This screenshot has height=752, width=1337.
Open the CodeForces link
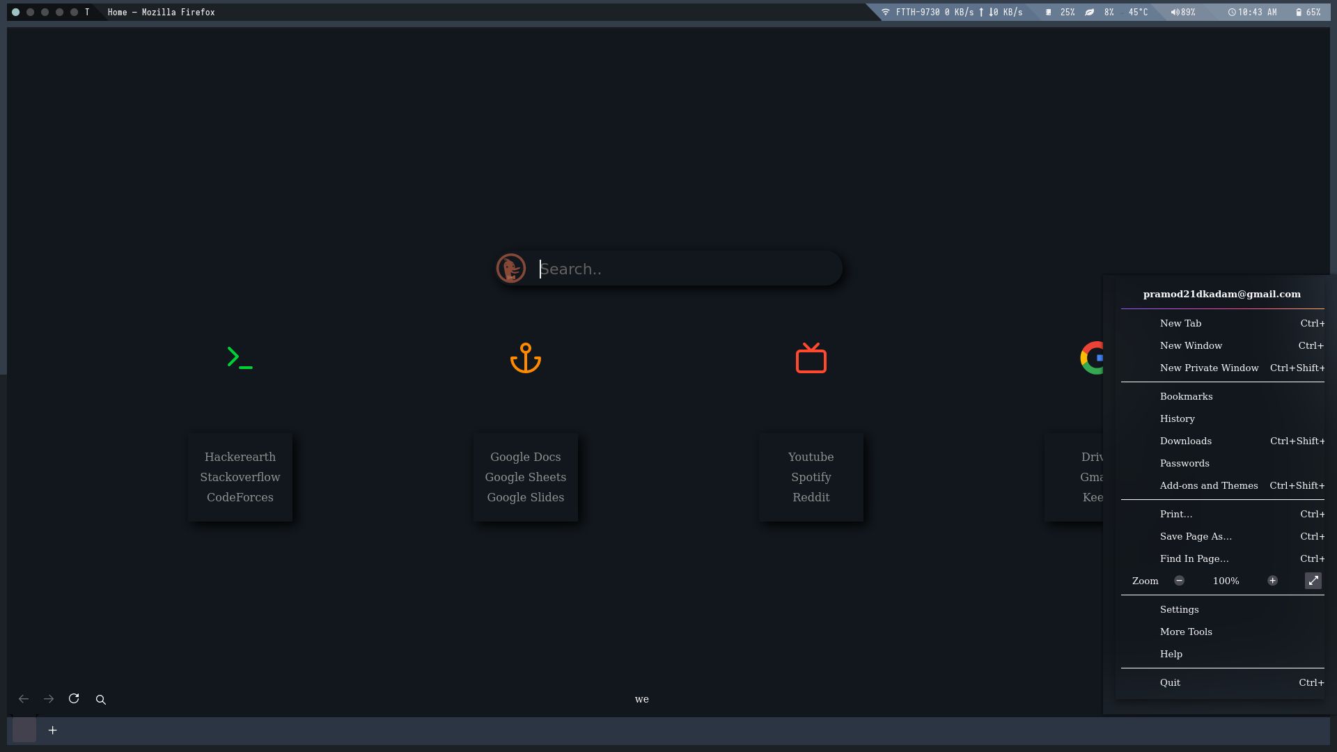pyautogui.click(x=240, y=497)
